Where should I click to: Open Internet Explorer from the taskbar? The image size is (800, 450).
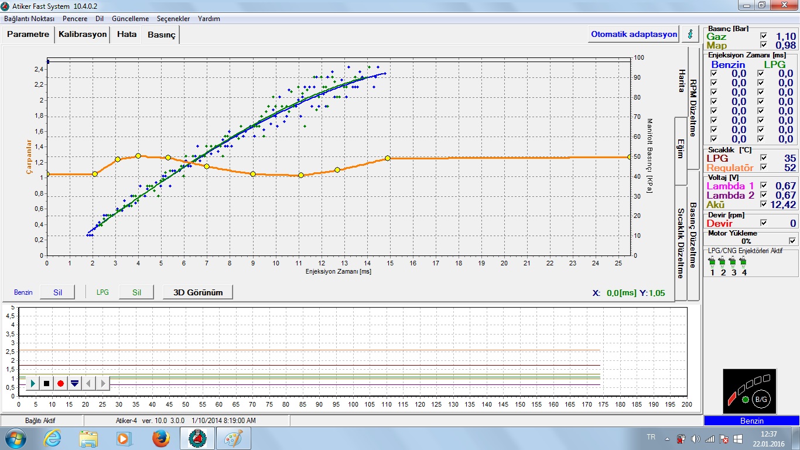[52, 438]
